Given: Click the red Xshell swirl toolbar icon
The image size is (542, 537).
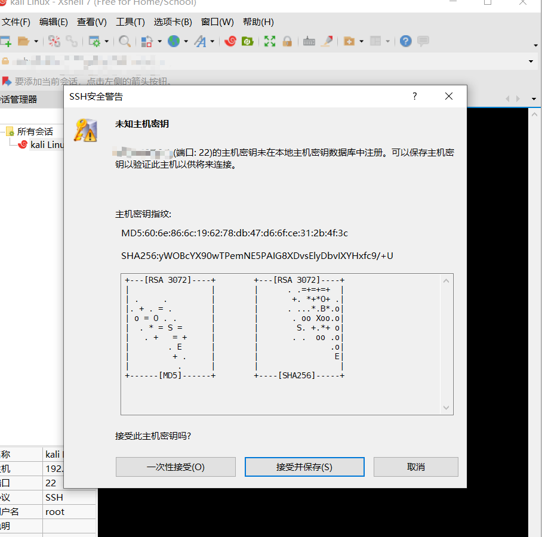Looking at the screenshot, I should [x=230, y=41].
